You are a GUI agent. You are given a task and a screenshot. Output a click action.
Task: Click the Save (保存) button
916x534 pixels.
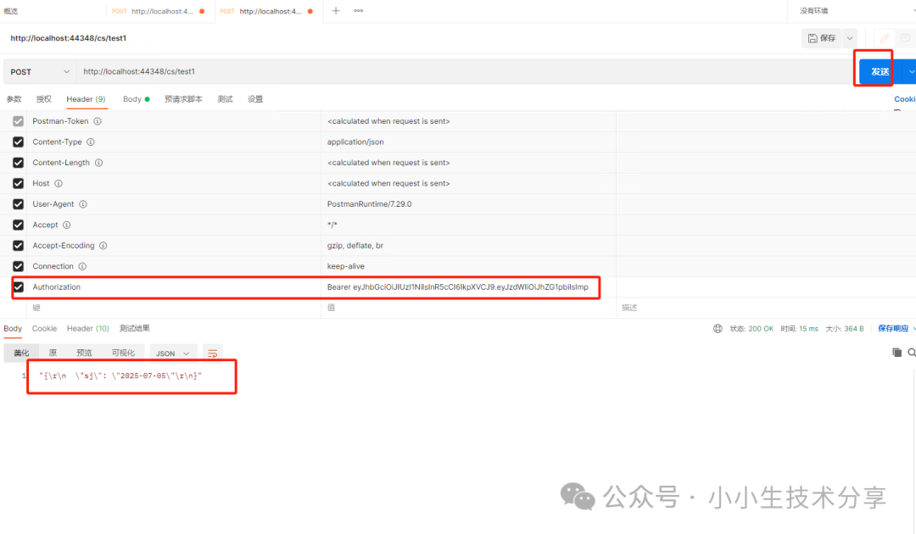[x=821, y=38]
